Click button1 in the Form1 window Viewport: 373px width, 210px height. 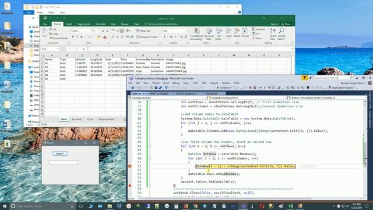coord(60,153)
